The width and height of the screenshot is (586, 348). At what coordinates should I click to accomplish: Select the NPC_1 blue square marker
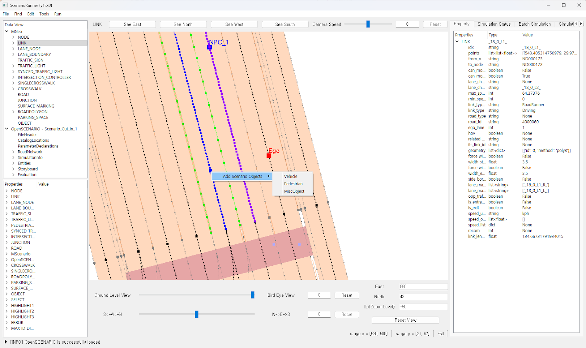tap(209, 47)
